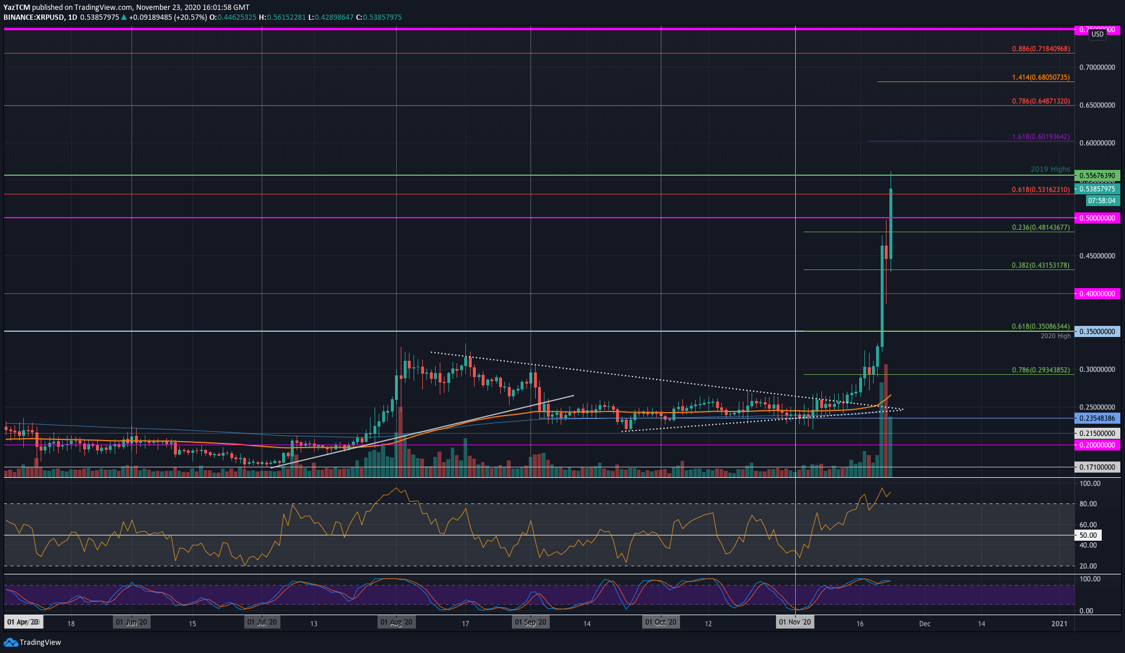Click the 0.17100000 price tag
Screen dimensions: 1125x653
1097,467
